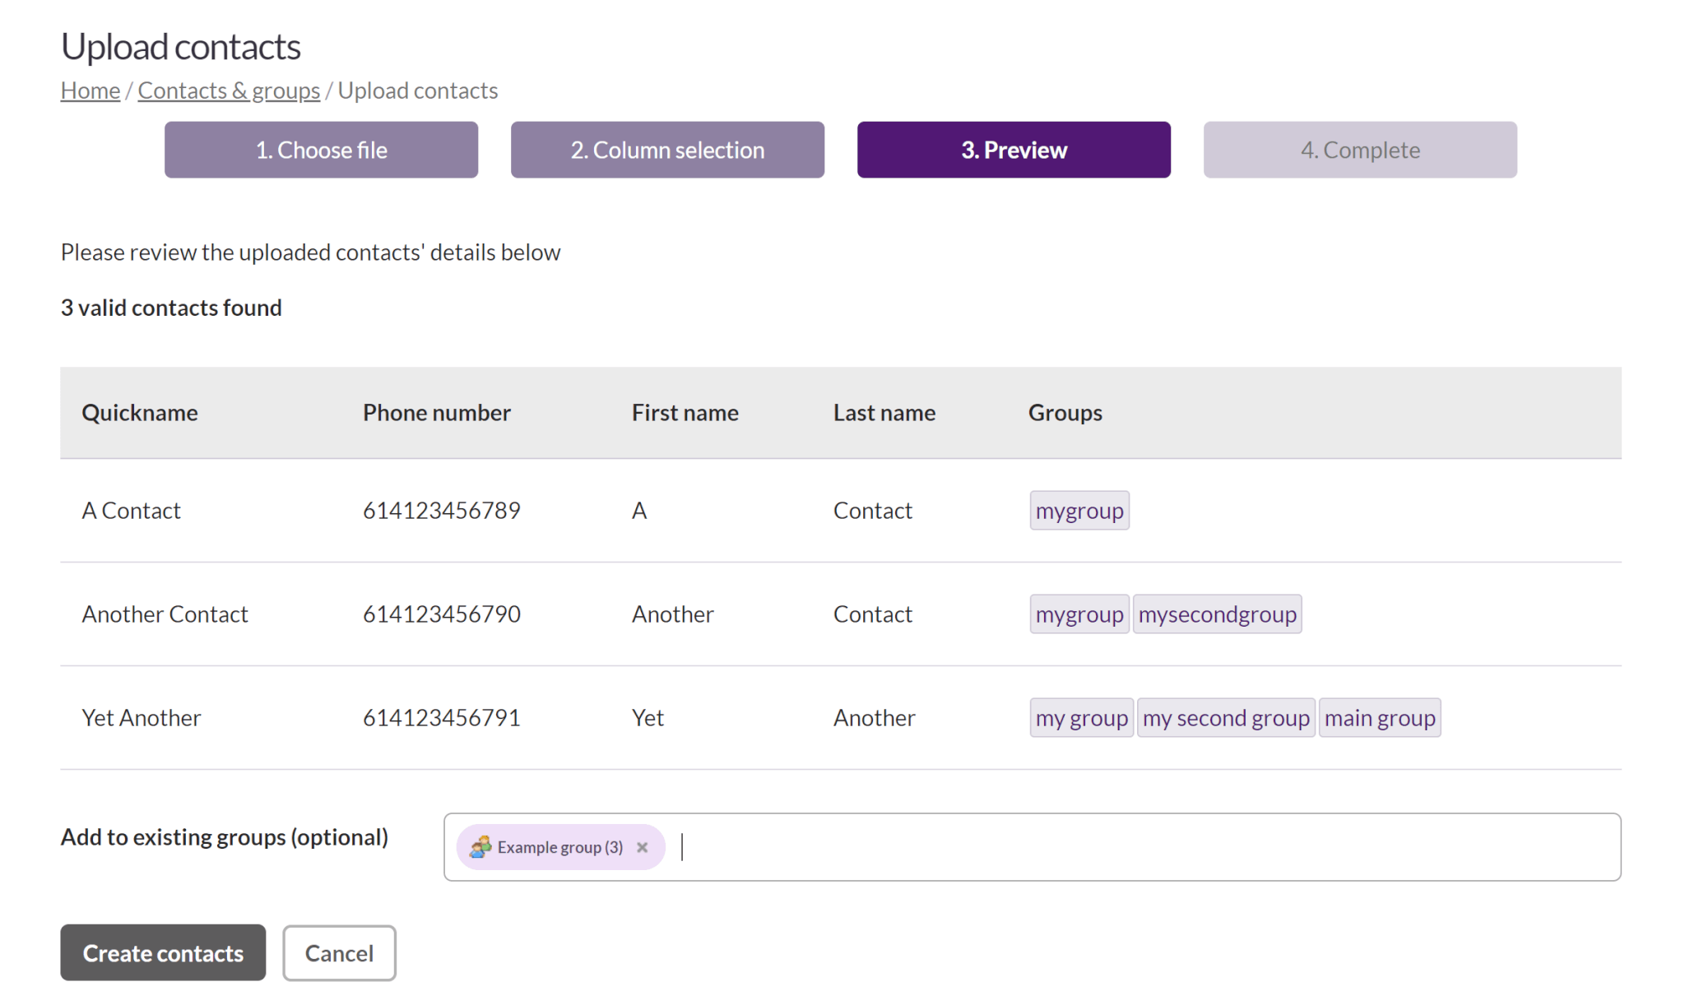
Task: Open the 4. Complete step
Action: pyautogui.click(x=1359, y=150)
